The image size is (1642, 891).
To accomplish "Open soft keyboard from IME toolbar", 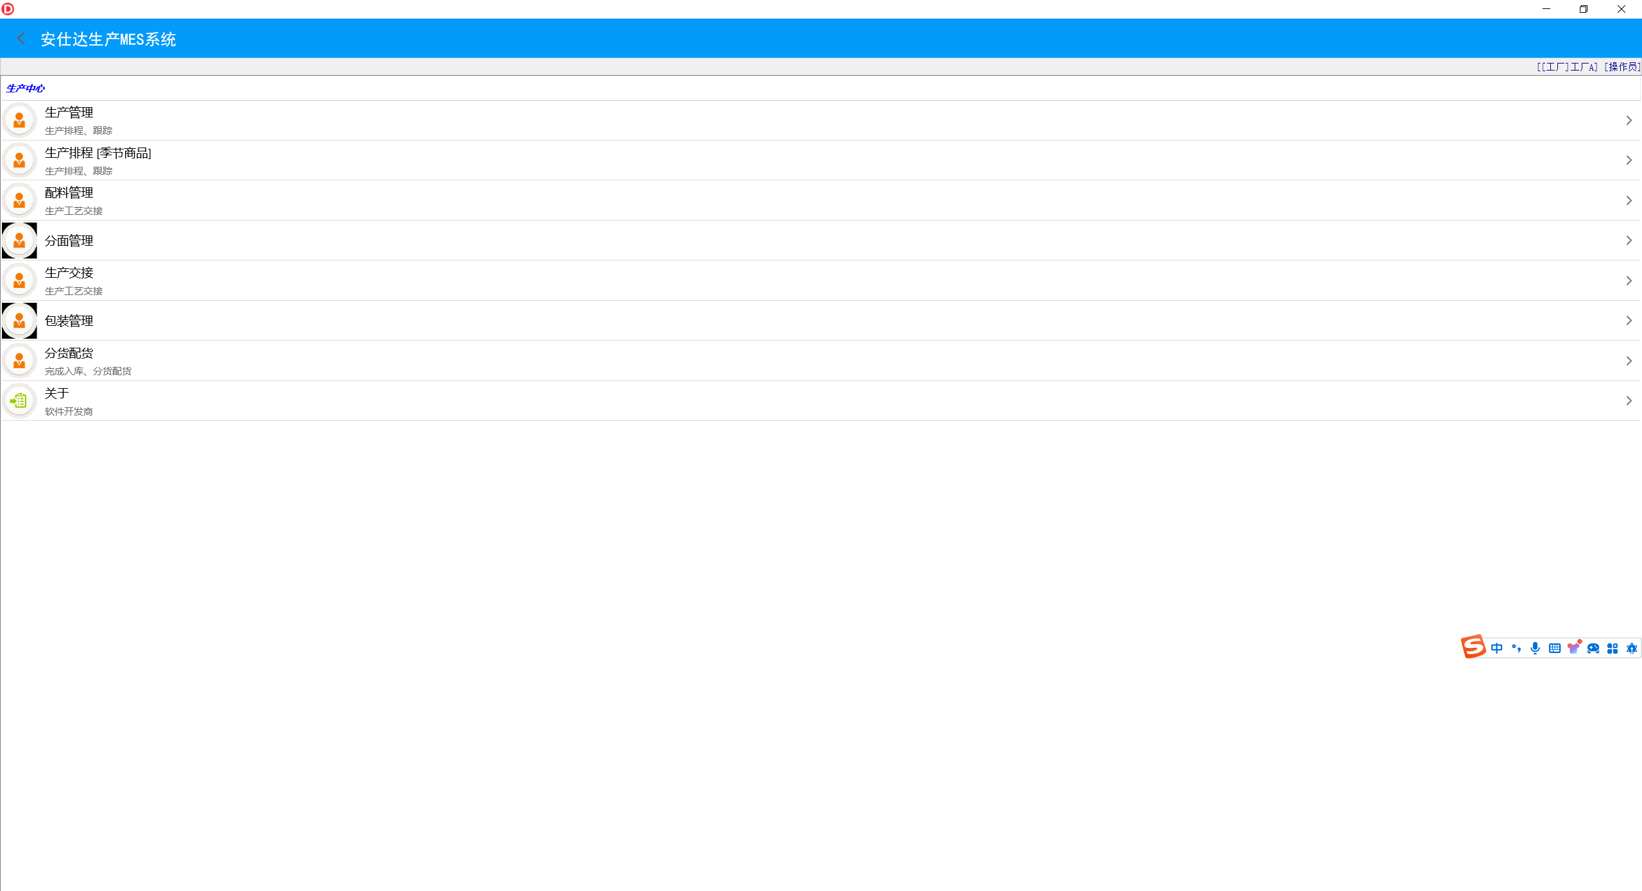I will [x=1554, y=649].
